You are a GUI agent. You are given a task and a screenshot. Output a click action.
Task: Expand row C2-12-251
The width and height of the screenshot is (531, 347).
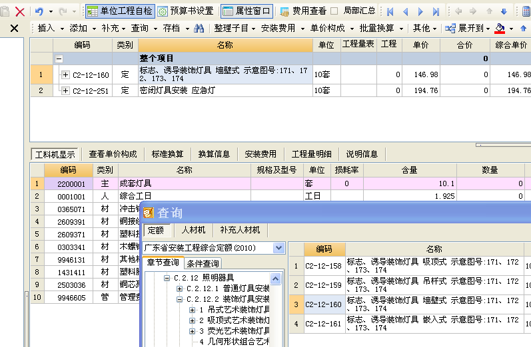pyautogui.click(x=65, y=90)
